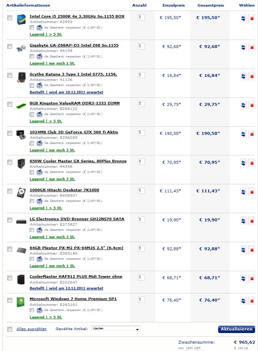
Task: Click quantity field for Gigabyte GA-Z68AP-D3
Action: pyautogui.click(x=141, y=46)
